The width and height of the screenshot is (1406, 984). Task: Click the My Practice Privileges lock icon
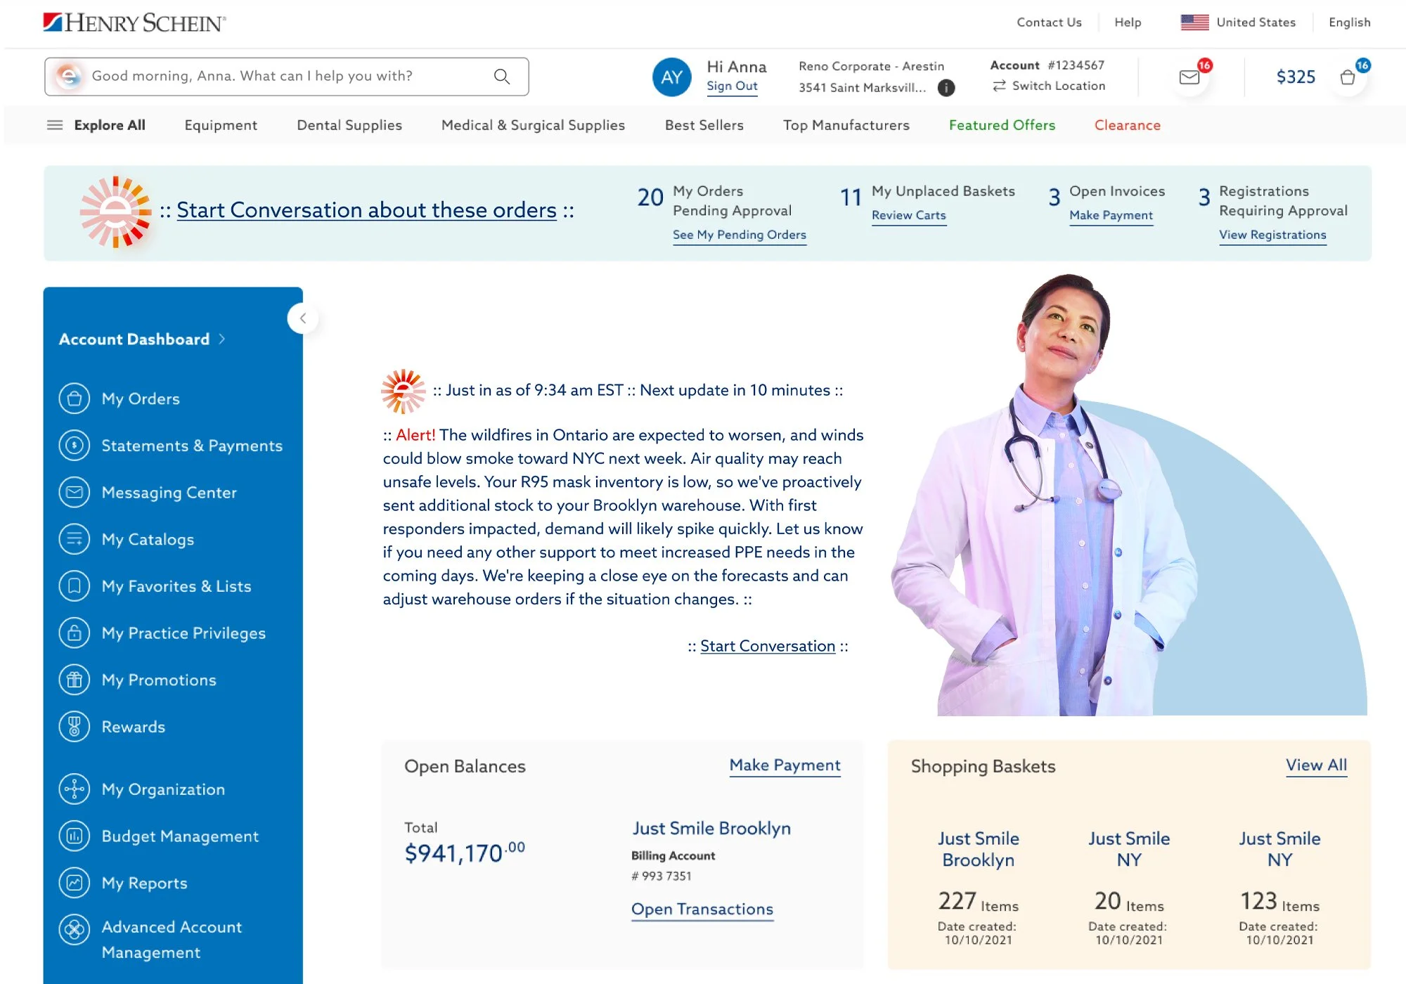(x=75, y=633)
